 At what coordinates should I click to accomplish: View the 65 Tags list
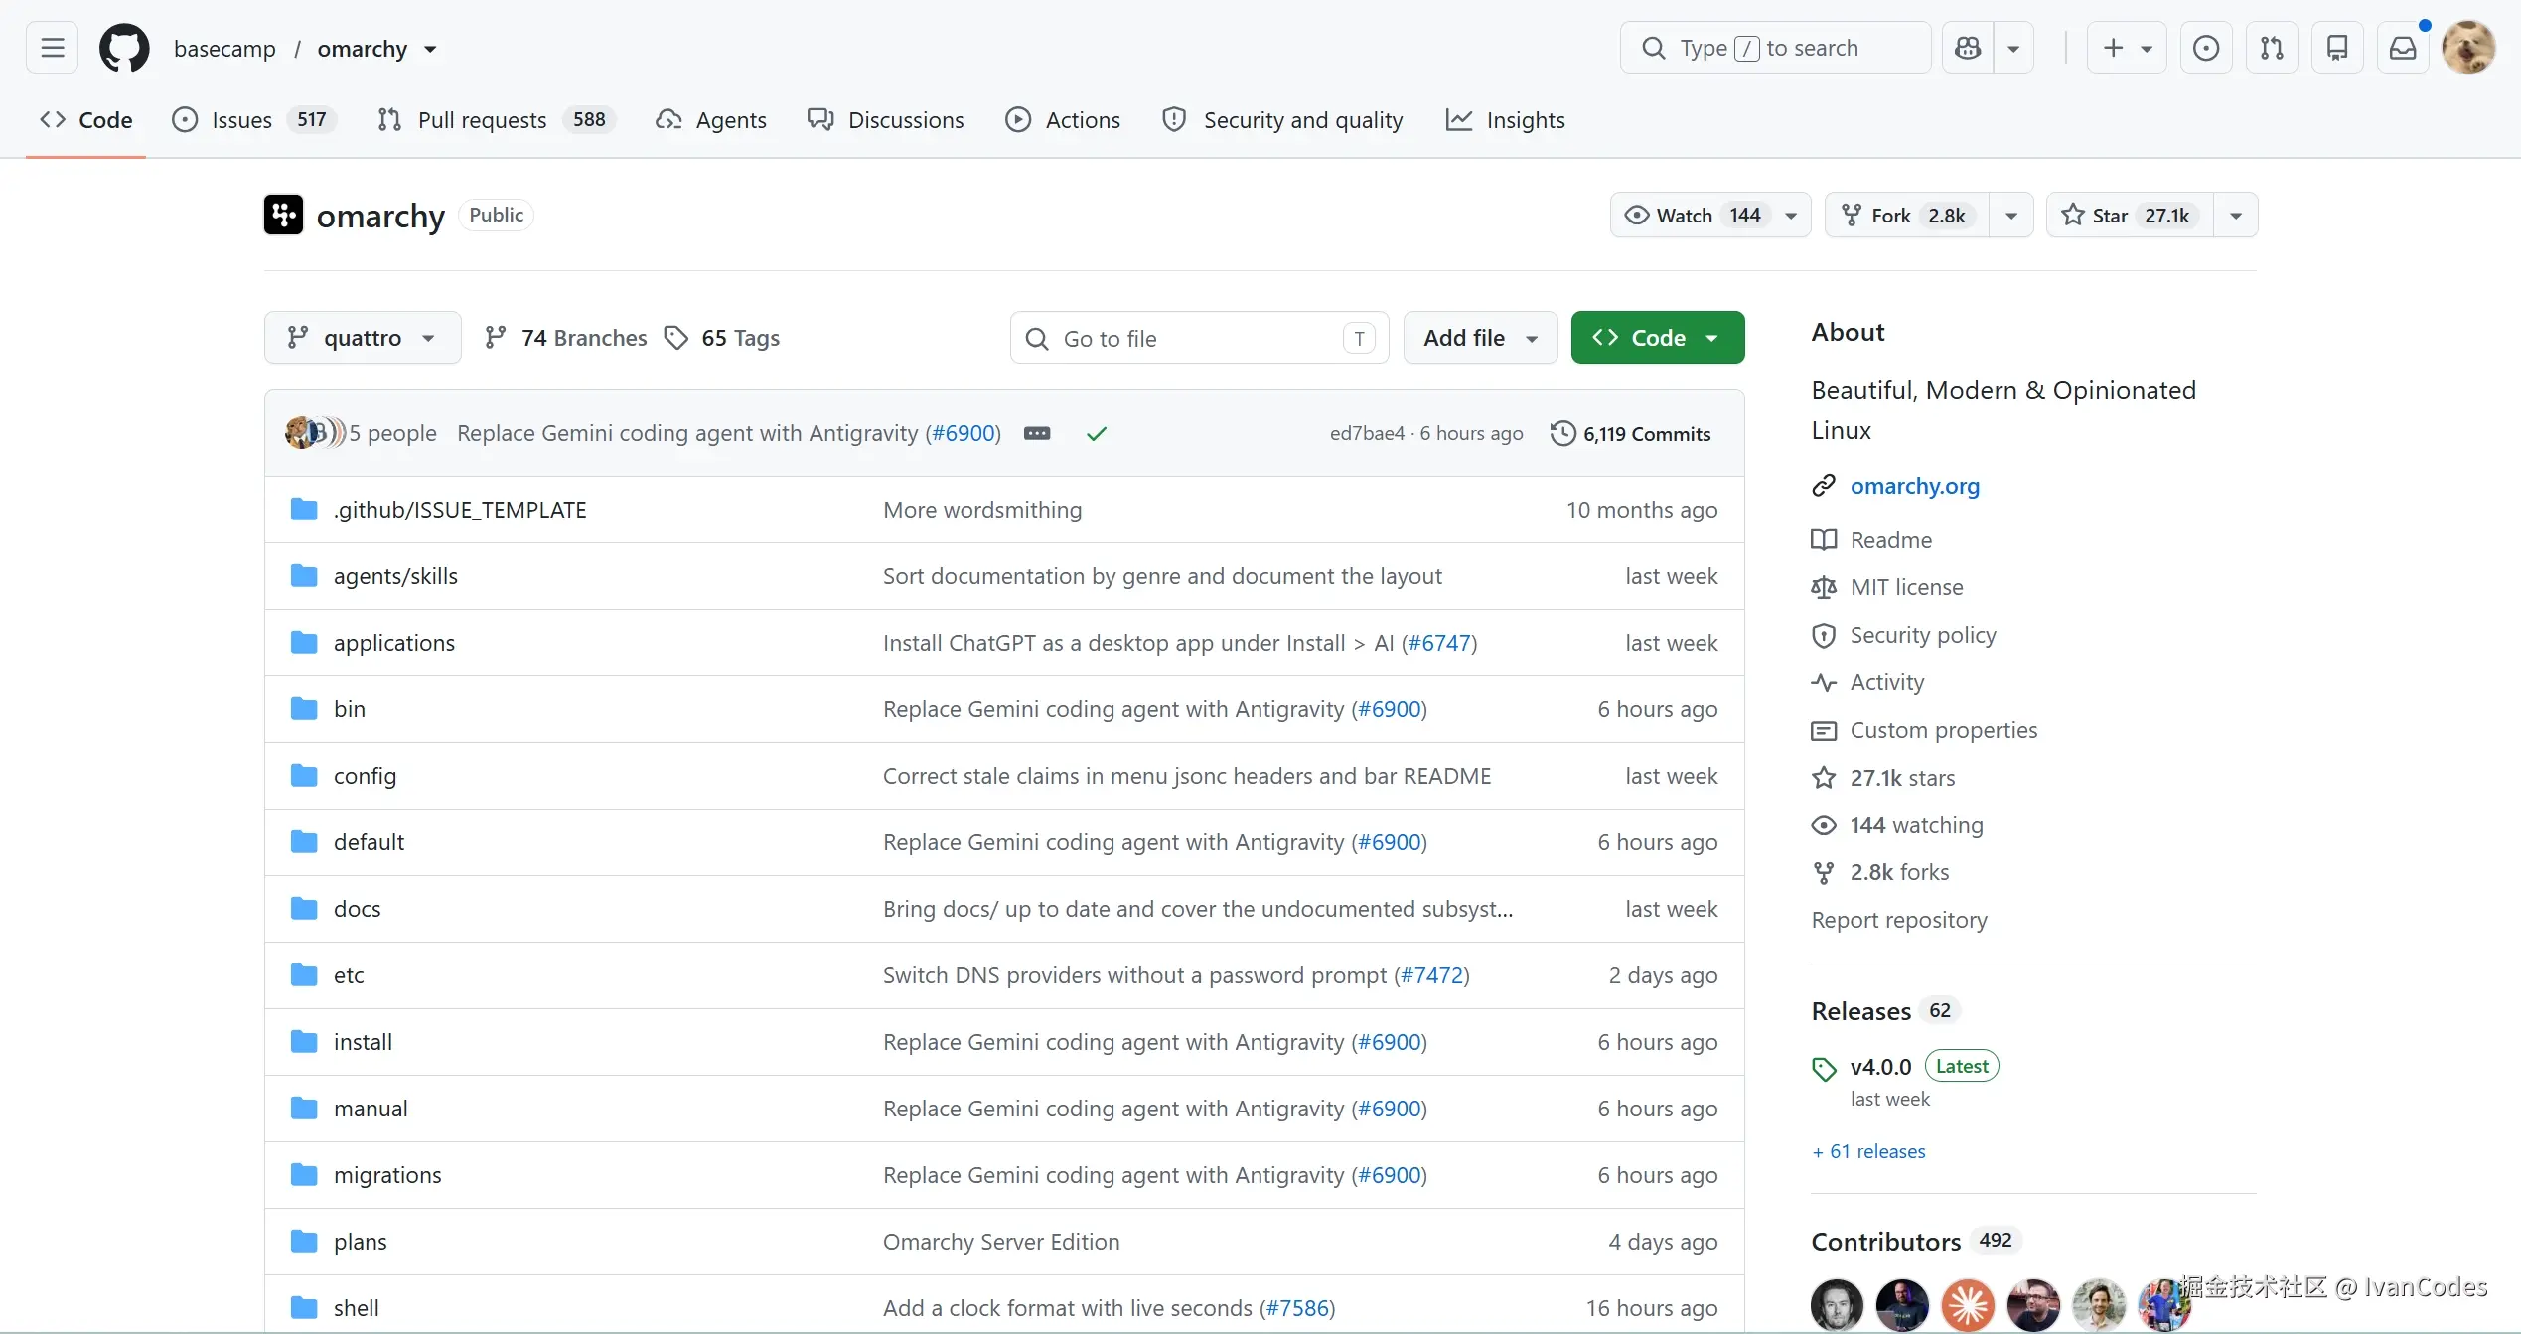pos(722,338)
